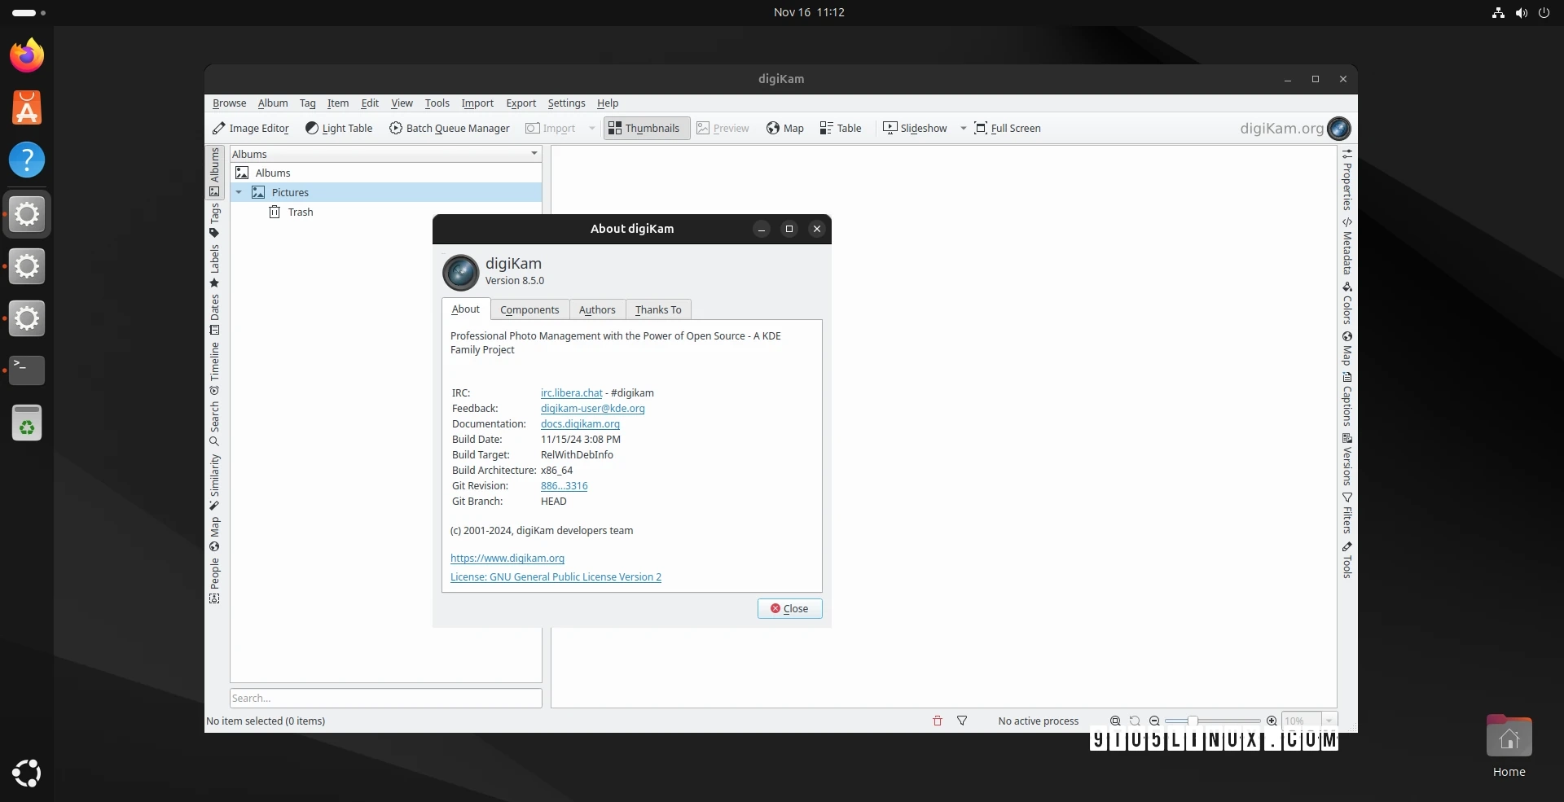The width and height of the screenshot is (1564, 802).
Task: Open the Tools right sidebar panel
Action: coord(1347,560)
